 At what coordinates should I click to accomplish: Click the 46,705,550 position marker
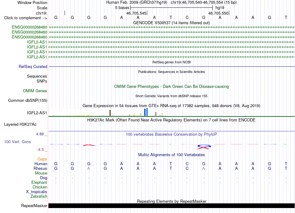(219, 13)
